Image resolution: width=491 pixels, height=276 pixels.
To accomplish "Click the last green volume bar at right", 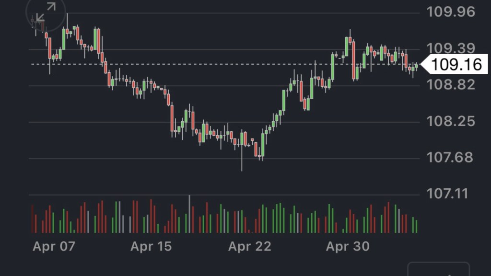I will [x=416, y=226].
